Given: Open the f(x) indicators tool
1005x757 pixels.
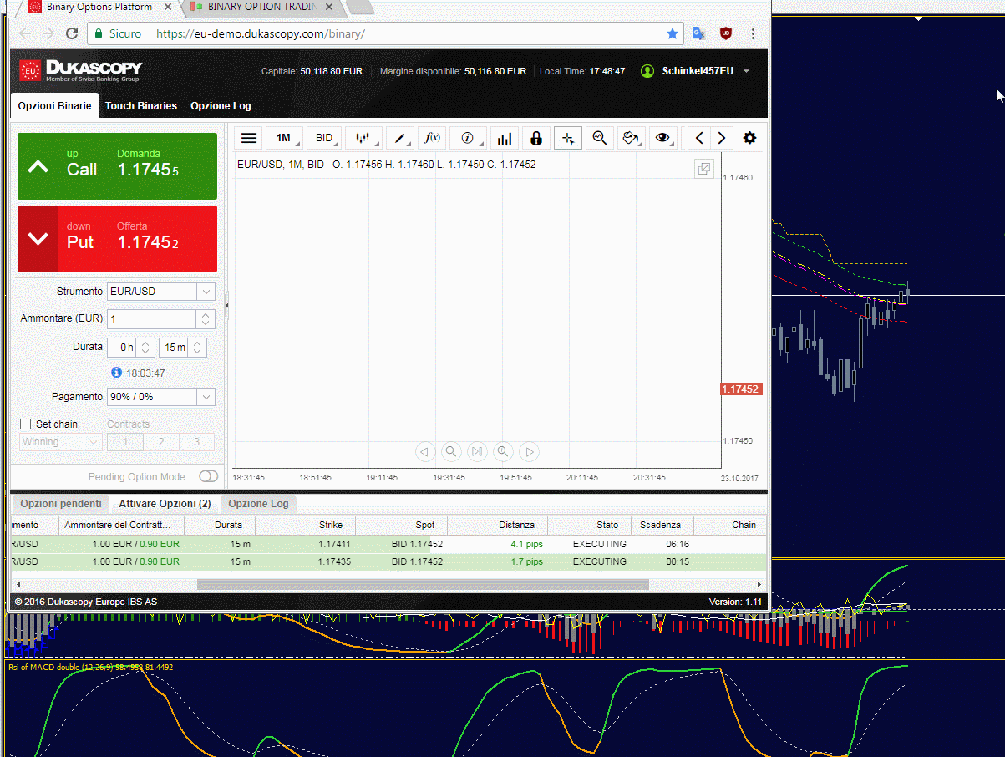Looking at the screenshot, I should [x=433, y=138].
